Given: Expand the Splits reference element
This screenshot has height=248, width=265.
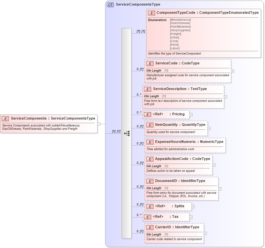Looking at the screenshot, I should (x=194, y=206).
